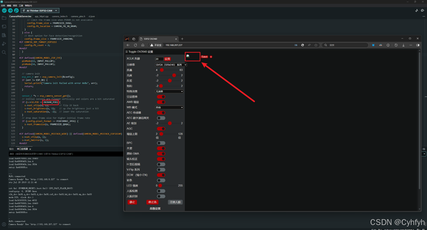
Task: Click the gain ceiling slider handle
Action: [x=161, y=134]
